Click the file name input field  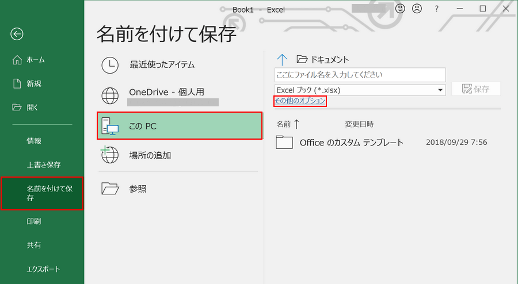(x=360, y=75)
